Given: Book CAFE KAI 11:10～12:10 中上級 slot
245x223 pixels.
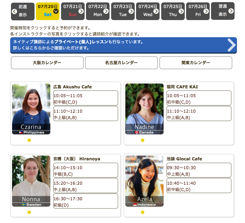Looking at the screenshot, I should pos(199,114).
